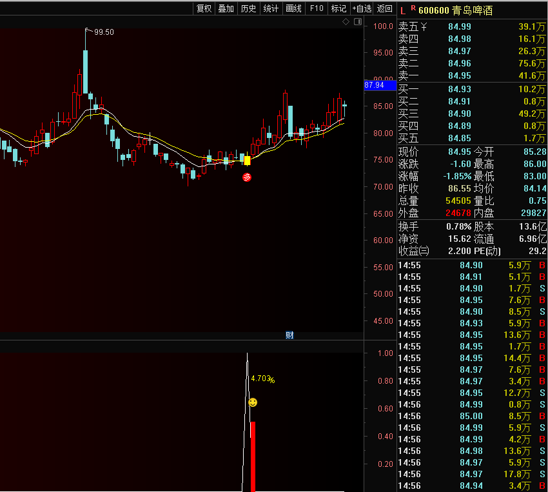This screenshot has width=548, height=492.
Task: Click the 收益(三) value 2.200
Action: pos(460,251)
